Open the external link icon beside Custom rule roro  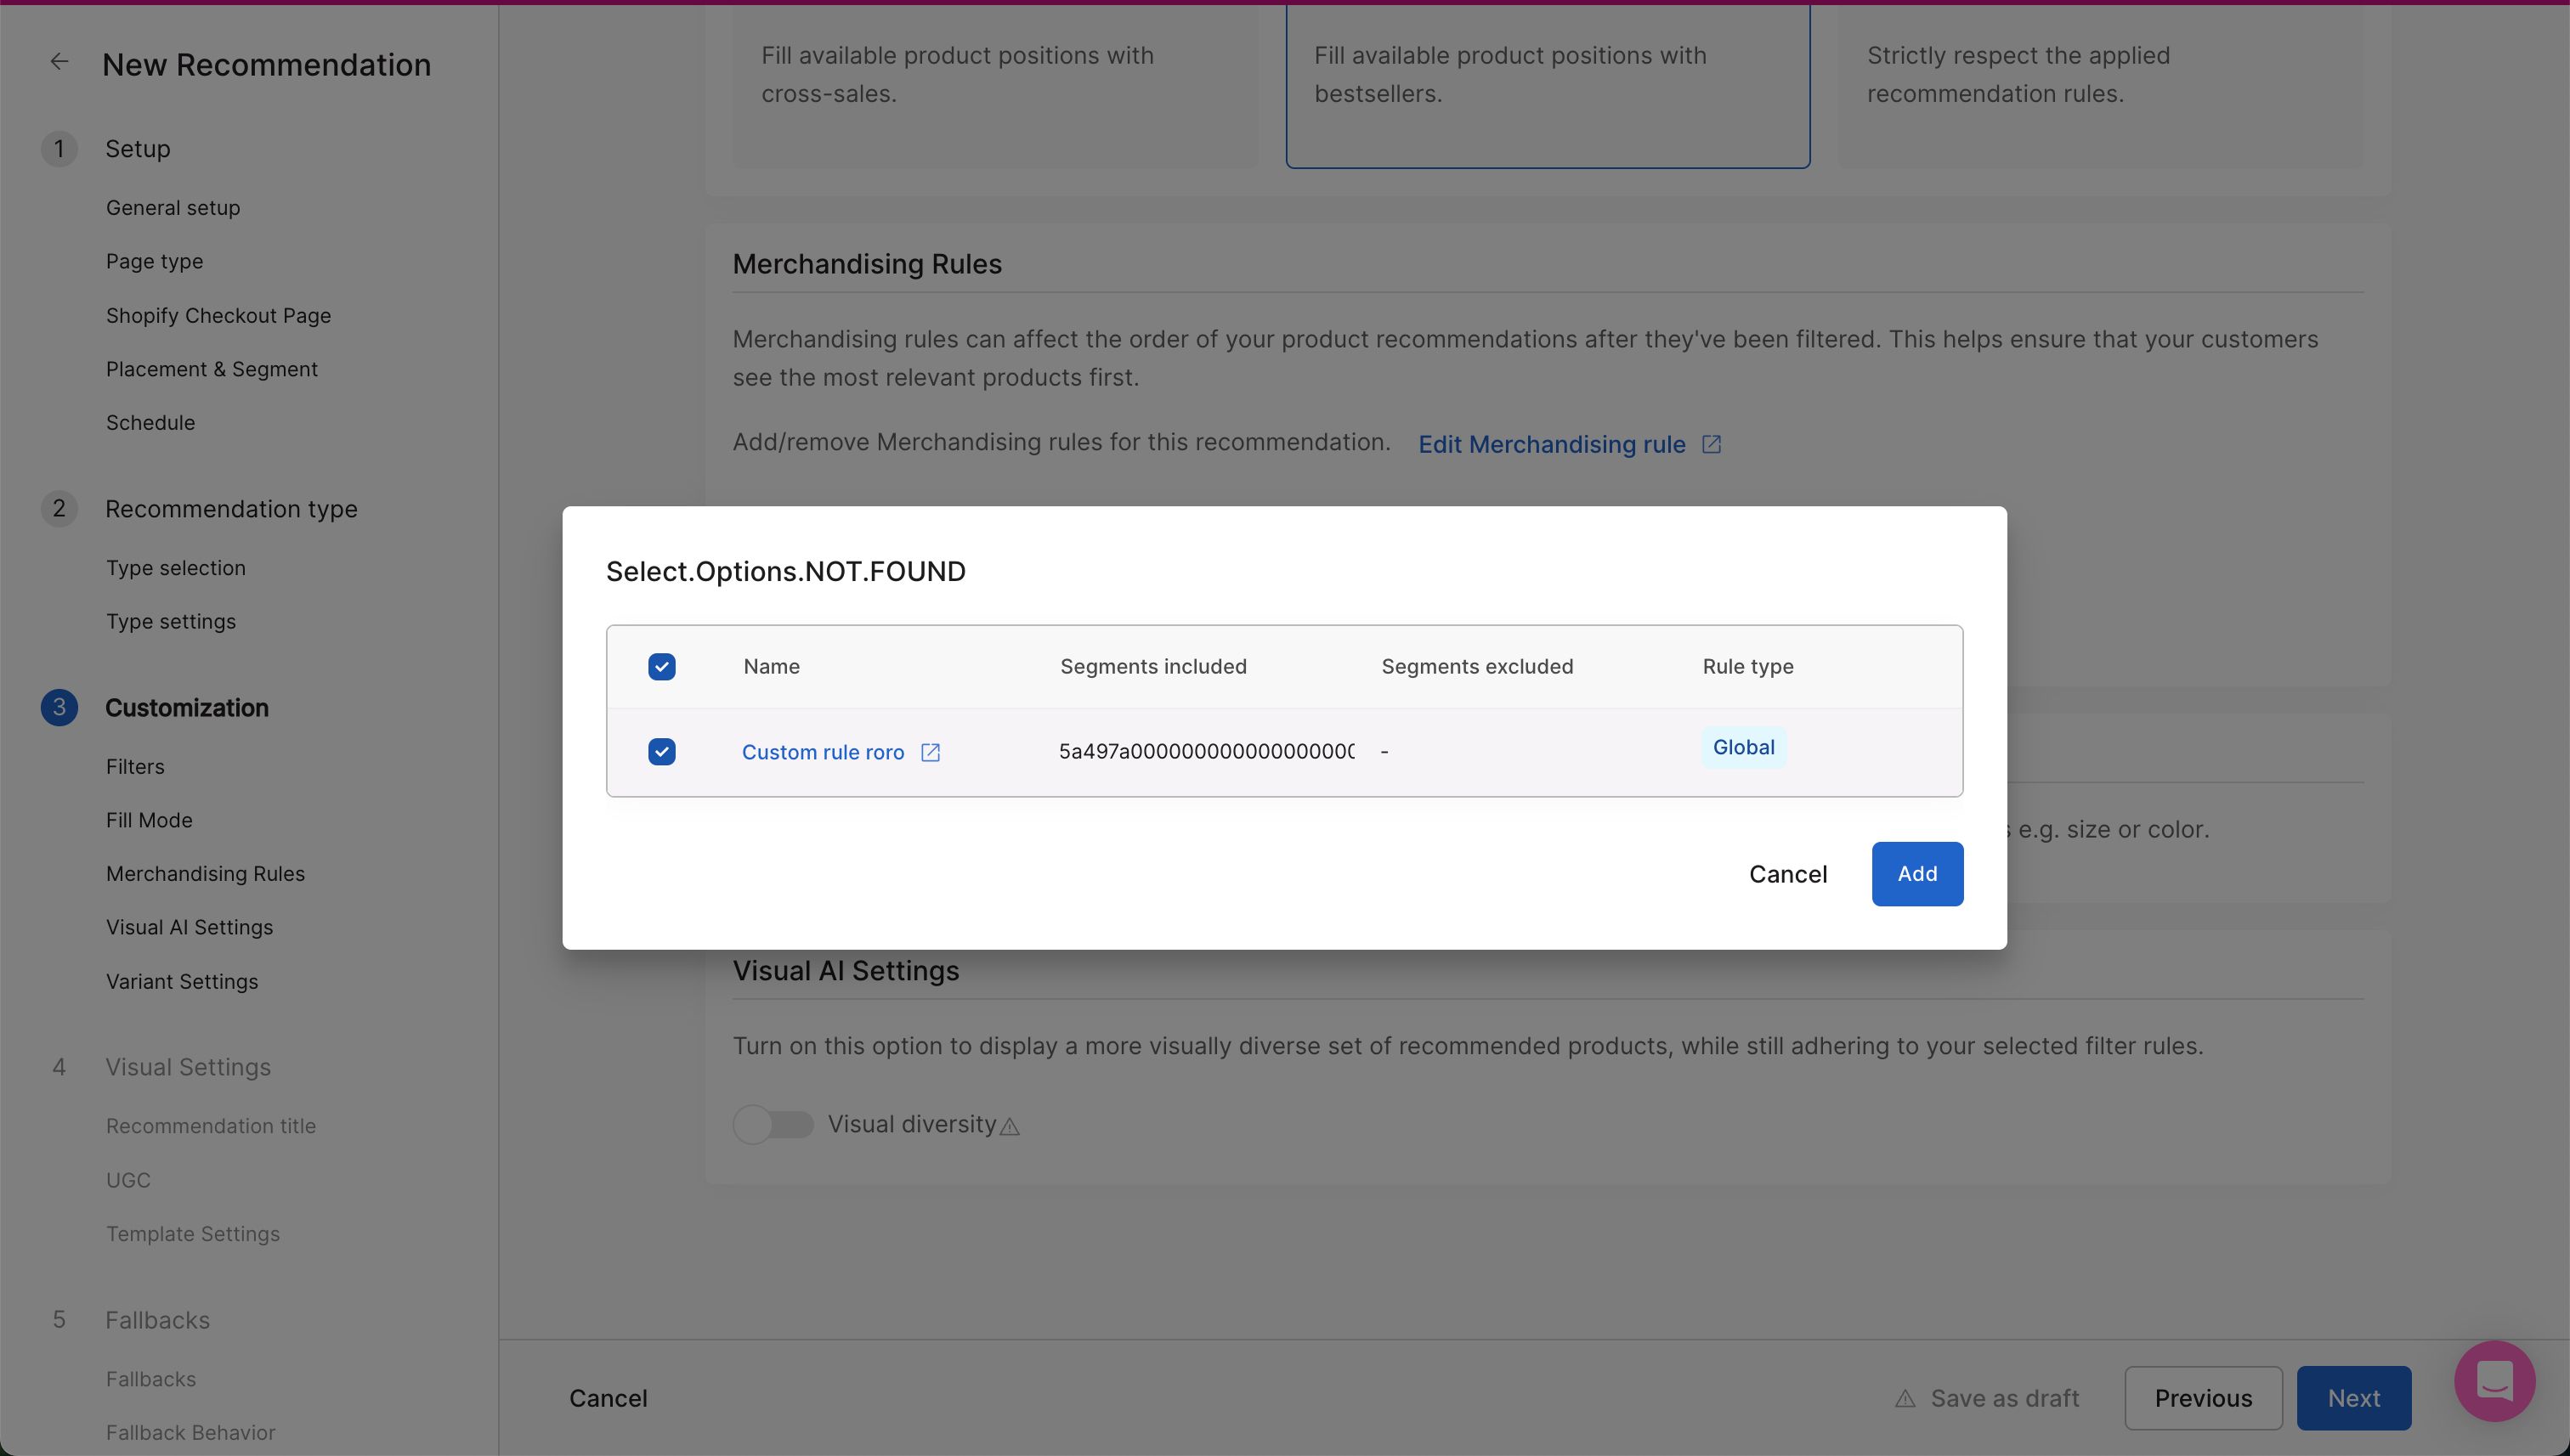click(930, 752)
